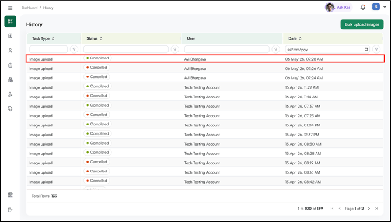391x222 pixels.
Task: Open the person sidebar icon
Action: click(11, 51)
